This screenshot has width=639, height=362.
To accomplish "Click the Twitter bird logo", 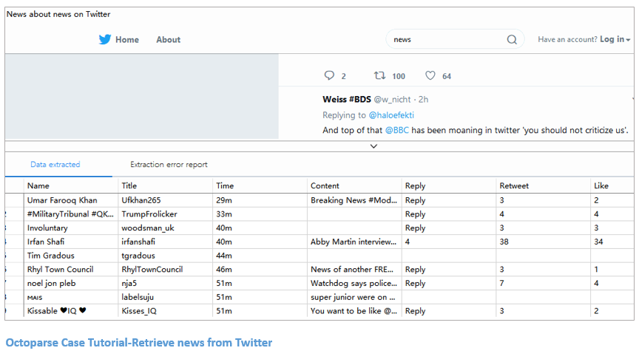I will [105, 40].
